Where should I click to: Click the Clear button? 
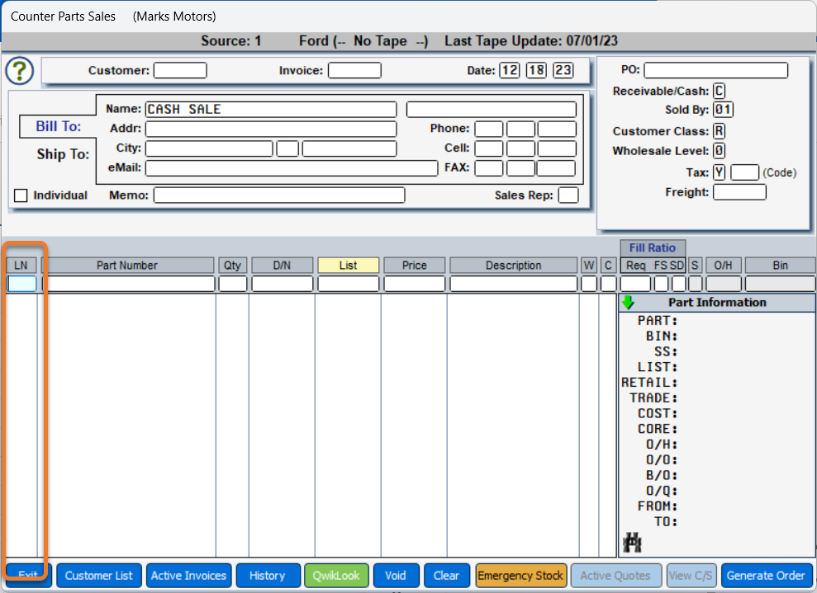click(446, 576)
